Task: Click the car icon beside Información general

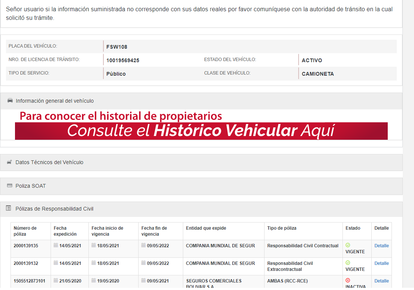Action: (x=10, y=101)
